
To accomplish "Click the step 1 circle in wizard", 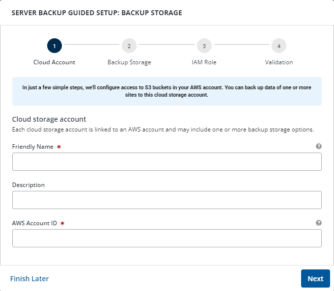I will click(x=54, y=46).
